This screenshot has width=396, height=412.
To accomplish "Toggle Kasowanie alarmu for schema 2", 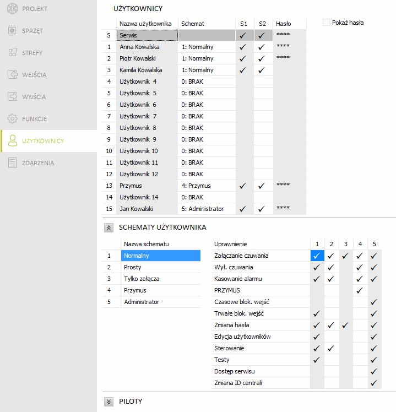I will (331, 279).
